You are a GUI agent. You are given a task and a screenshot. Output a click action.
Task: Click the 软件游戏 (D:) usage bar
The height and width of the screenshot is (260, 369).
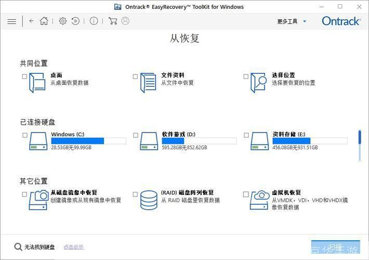(200, 141)
